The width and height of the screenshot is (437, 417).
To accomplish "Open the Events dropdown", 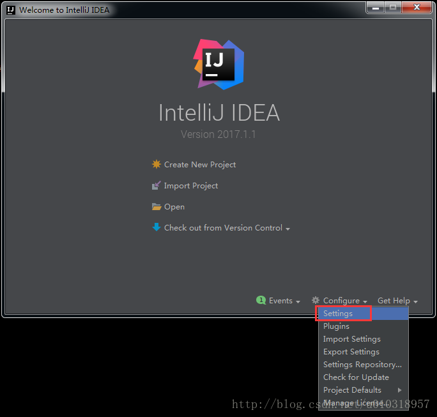I will click(x=284, y=301).
